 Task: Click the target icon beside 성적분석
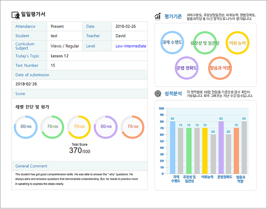[x=158, y=93]
